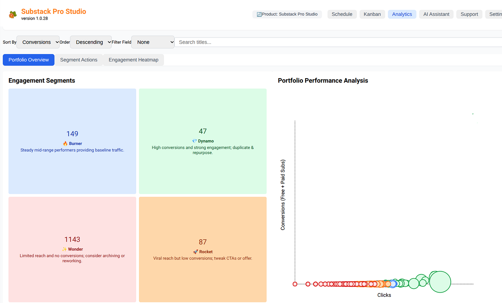This screenshot has height=303, width=502.
Task: Click the Dynamo count 47
Action: click(x=203, y=131)
